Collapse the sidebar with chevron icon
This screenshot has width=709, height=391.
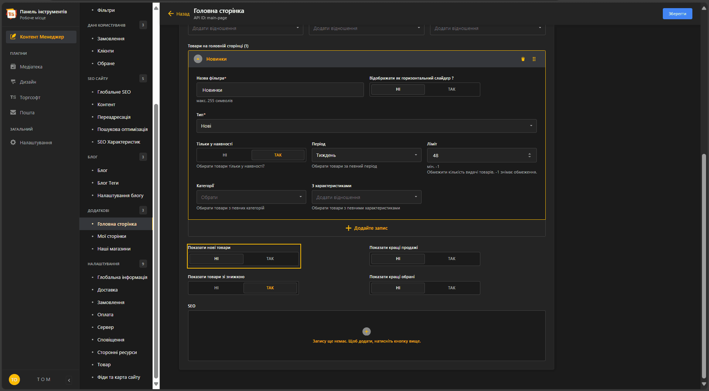pos(69,380)
